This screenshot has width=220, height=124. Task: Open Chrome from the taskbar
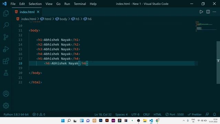[157, 121]
